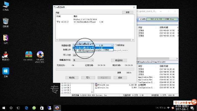Click the Sogou S logo on IME bar
The image size is (197, 111).
pyautogui.click(x=194, y=102)
